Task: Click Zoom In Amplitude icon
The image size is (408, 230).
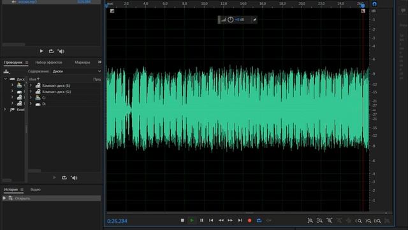Action: [310, 220]
